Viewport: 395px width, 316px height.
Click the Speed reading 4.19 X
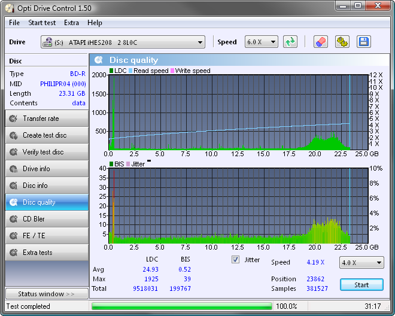pos(315,262)
